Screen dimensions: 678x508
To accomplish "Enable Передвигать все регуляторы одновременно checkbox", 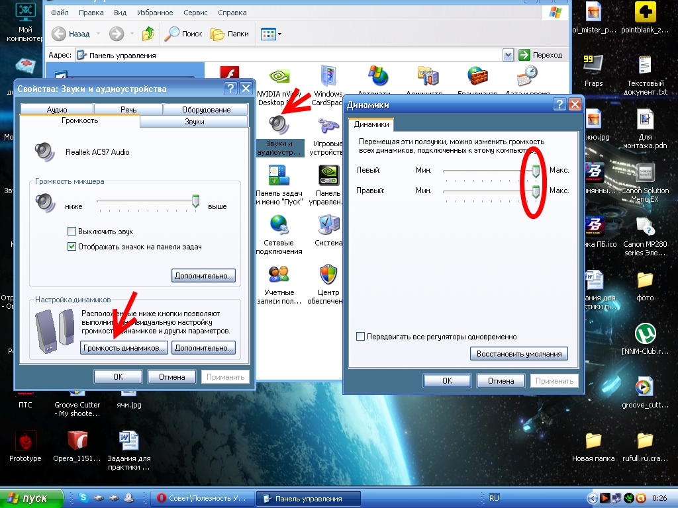I will point(360,337).
